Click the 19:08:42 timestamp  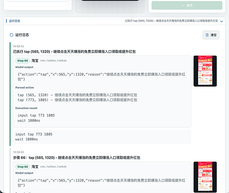tap(19, 46)
